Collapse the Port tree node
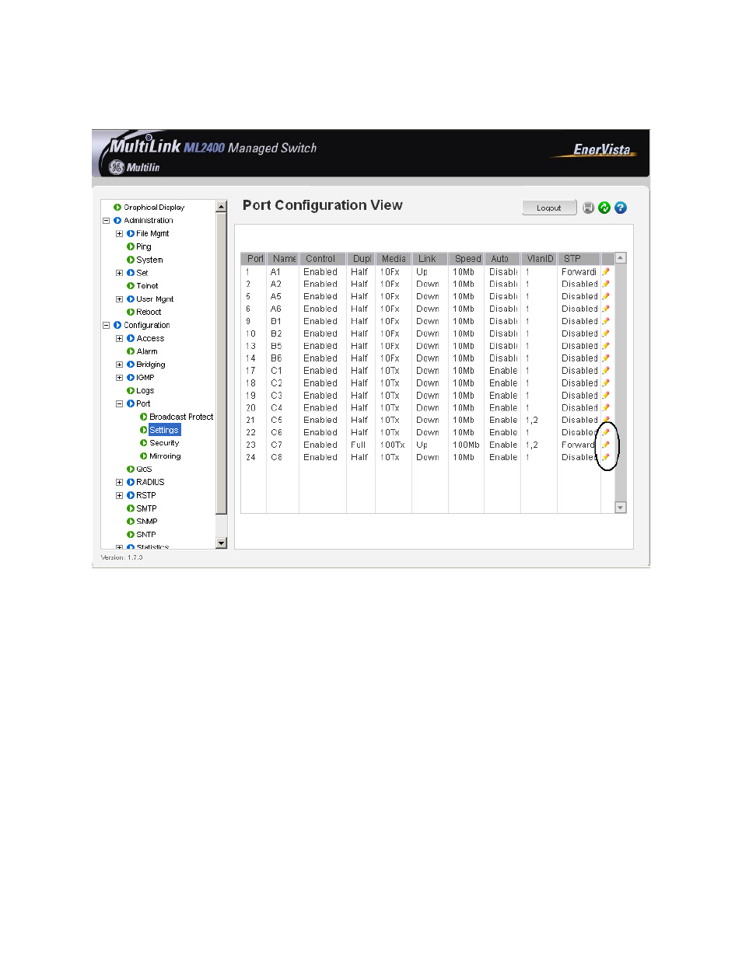This screenshot has height=960, width=742. pyautogui.click(x=119, y=404)
